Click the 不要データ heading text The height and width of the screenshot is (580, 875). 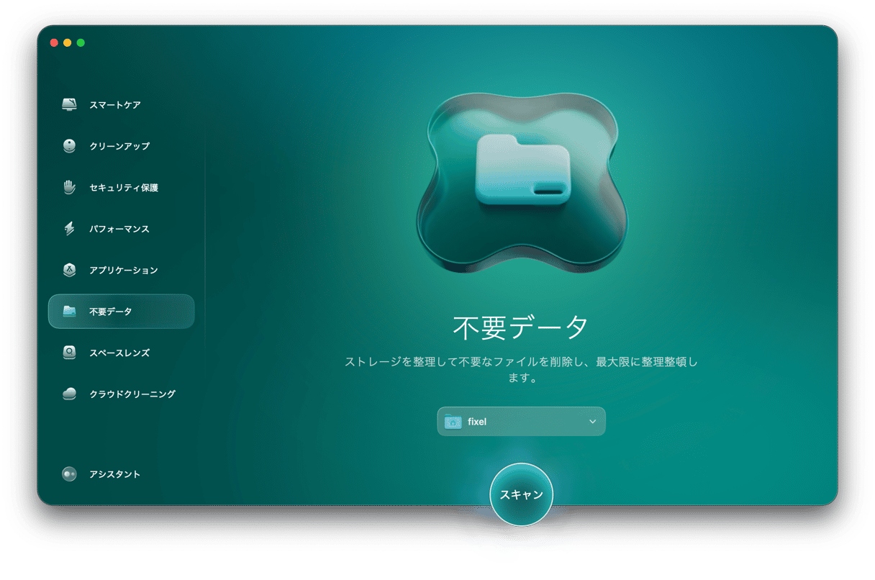(x=522, y=327)
